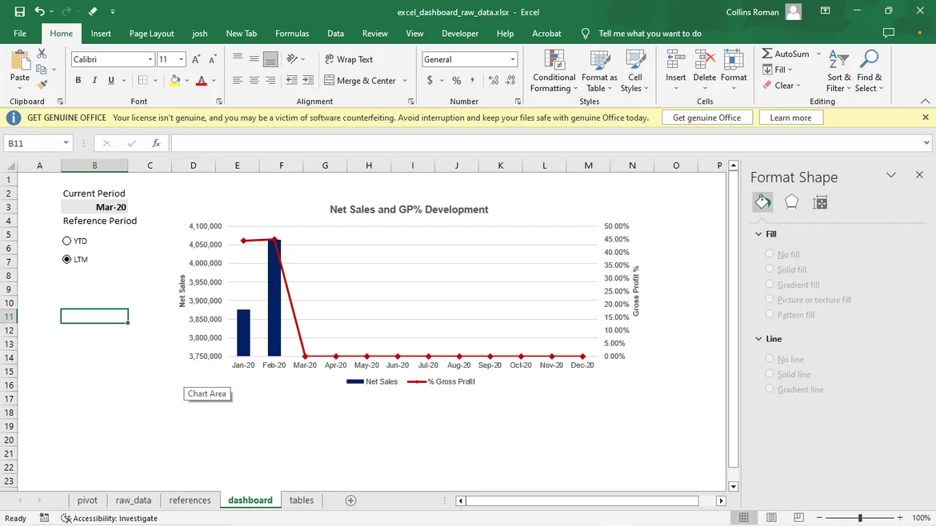Click the Size & Properties icon
This screenshot has width=936, height=526.
click(x=819, y=202)
